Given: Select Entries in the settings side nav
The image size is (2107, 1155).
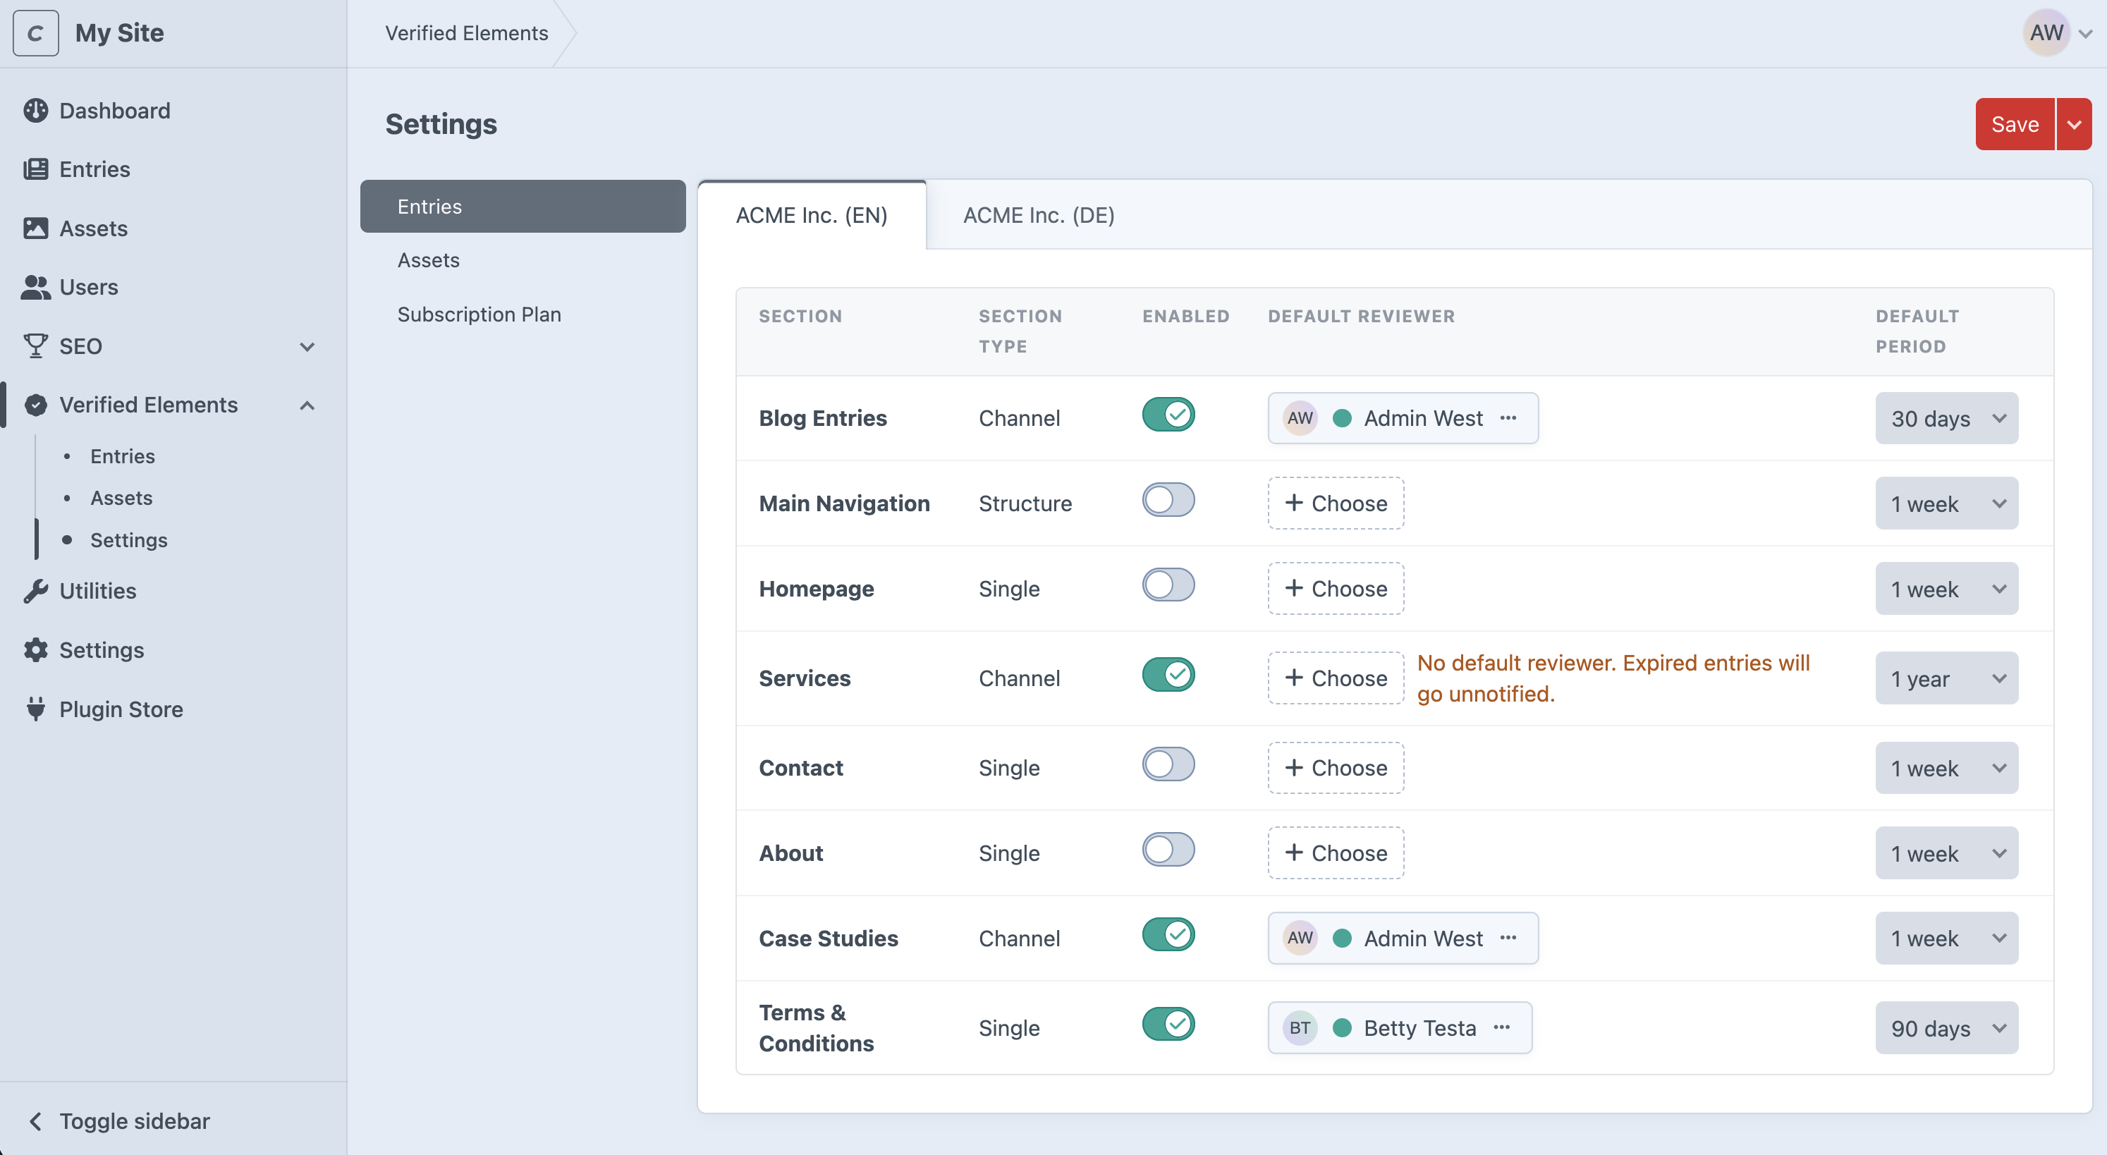Looking at the screenshot, I should click(523, 206).
